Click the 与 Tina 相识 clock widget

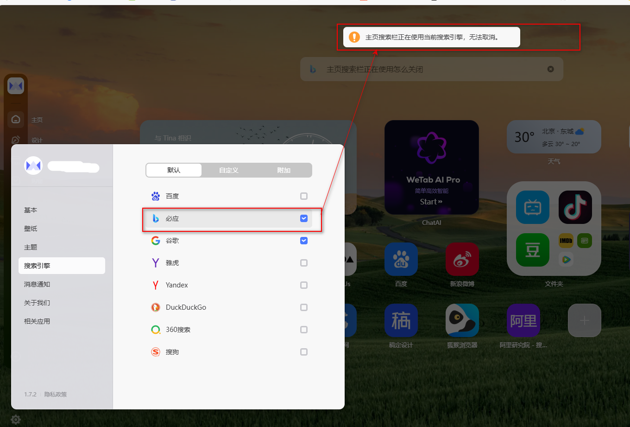pos(248,133)
